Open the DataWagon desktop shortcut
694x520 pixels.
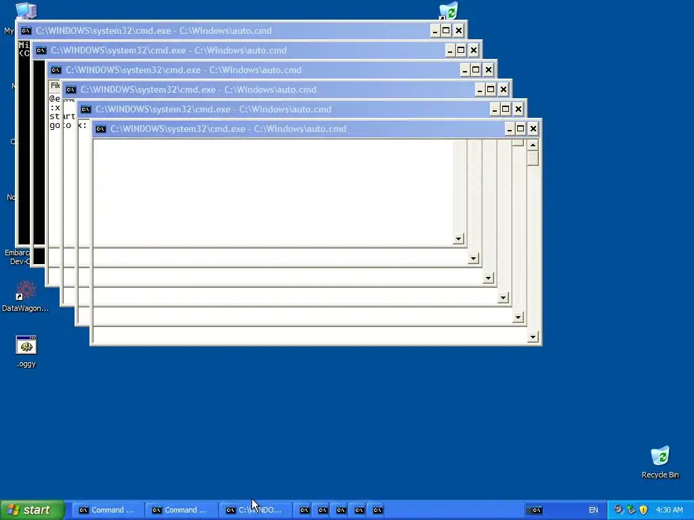tap(25, 297)
